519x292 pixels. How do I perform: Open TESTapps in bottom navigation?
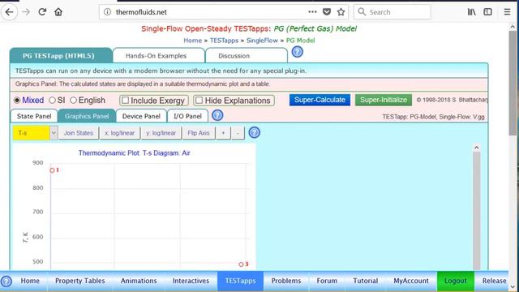240,281
